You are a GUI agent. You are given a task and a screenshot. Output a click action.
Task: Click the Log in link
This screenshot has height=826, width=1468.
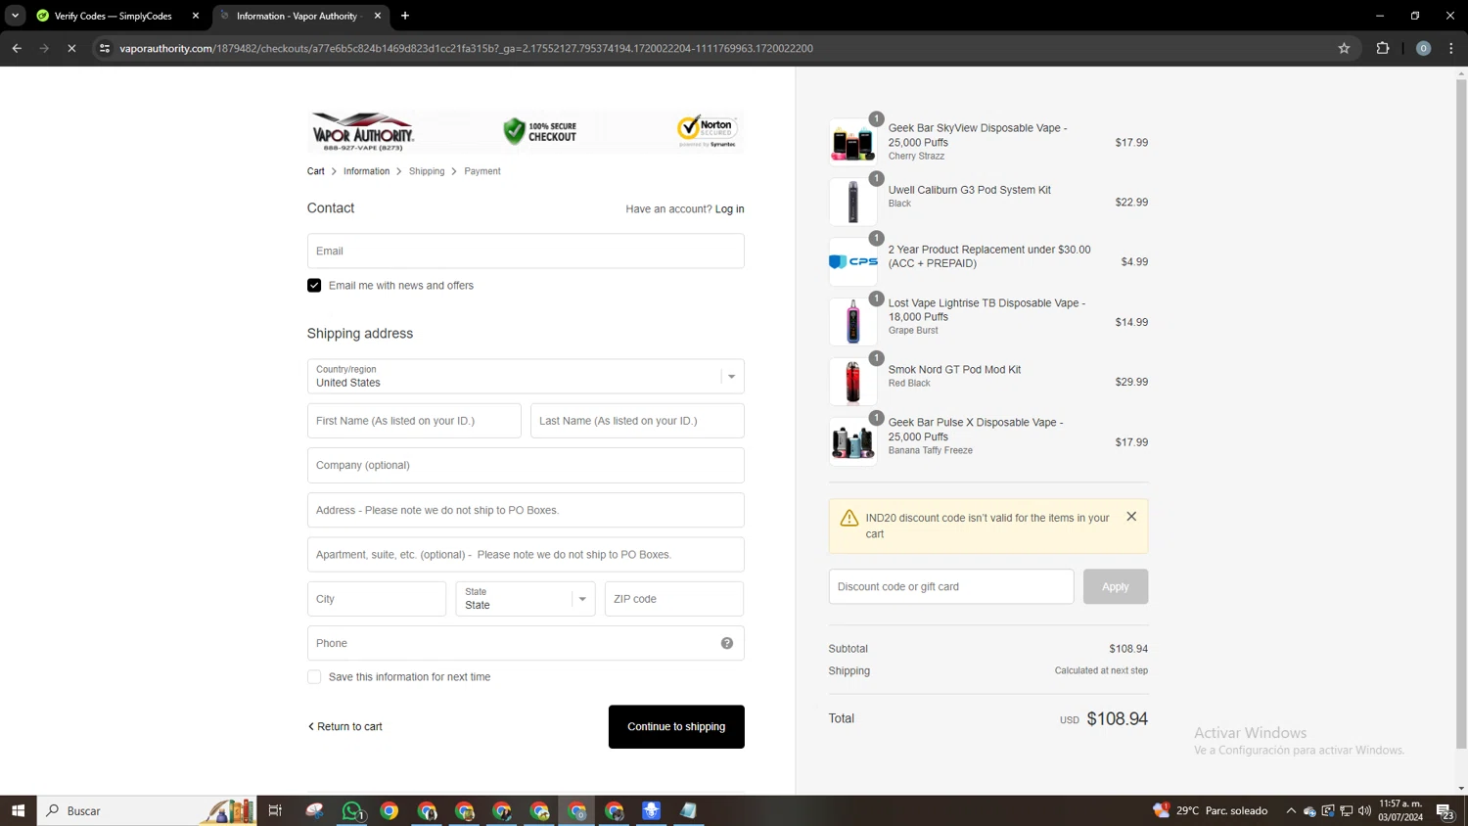[729, 209]
